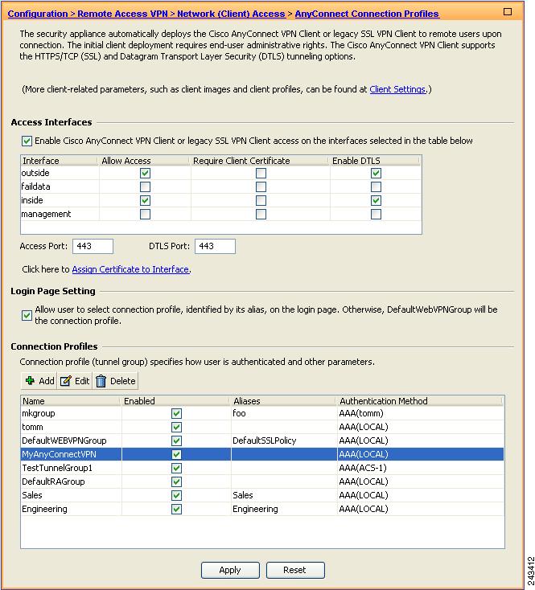Sort by Allow Access column header
535x590 pixels.
pyautogui.click(x=145, y=161)
